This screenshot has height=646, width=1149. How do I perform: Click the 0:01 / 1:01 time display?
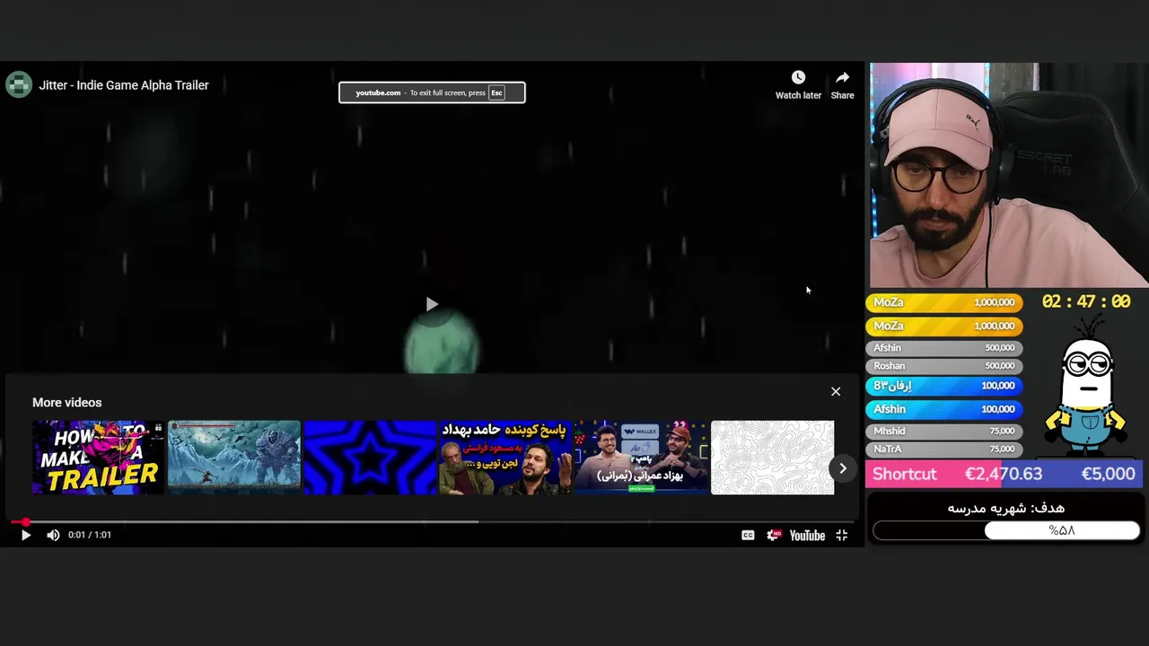coord(90,535)
